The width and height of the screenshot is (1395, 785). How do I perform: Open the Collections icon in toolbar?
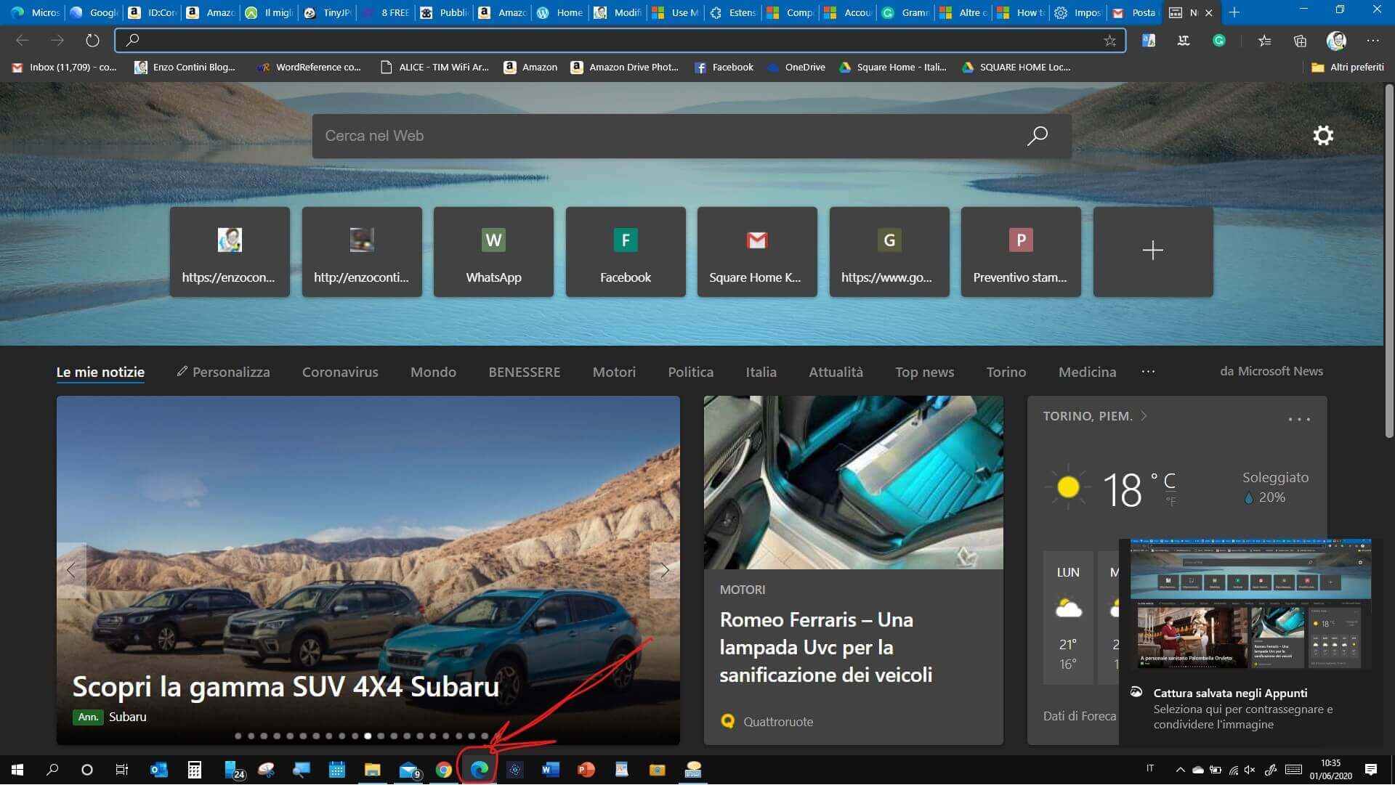[1300, 41]
